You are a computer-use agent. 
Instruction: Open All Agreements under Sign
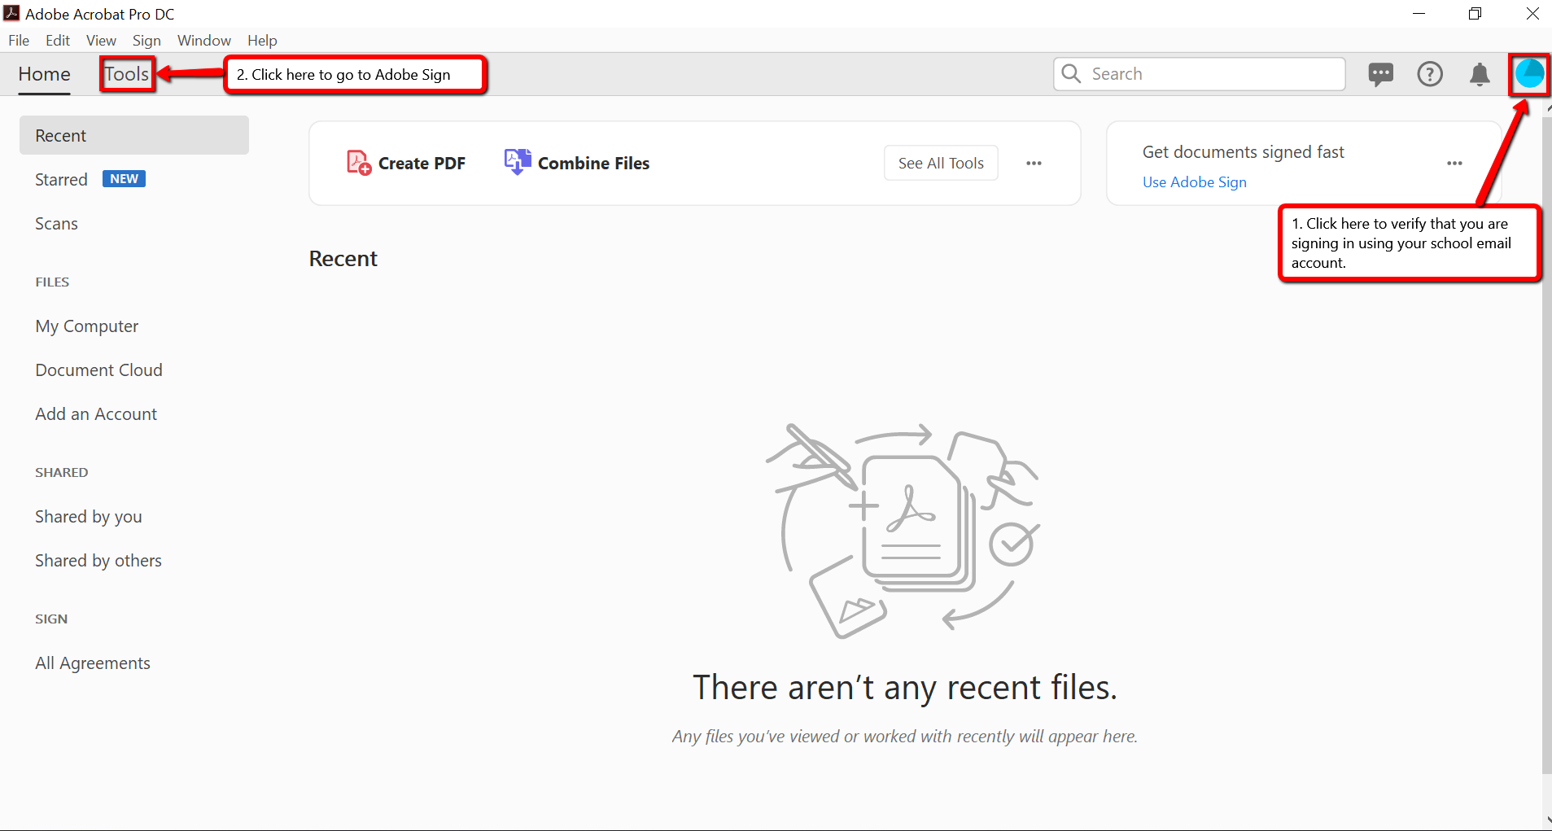coord(93,663)
